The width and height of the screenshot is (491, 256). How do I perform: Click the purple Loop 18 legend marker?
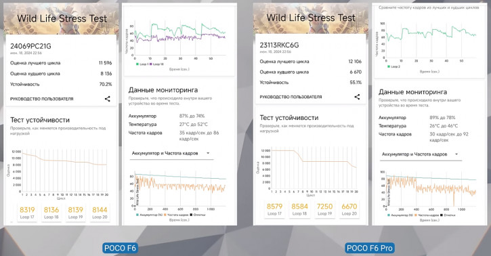tap(151, 64)
